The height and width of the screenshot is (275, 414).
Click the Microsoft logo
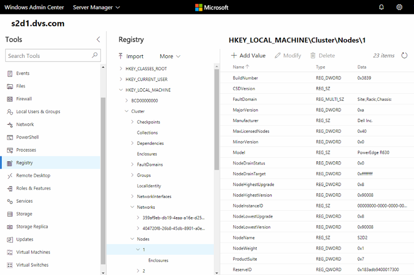pos(212,7)
